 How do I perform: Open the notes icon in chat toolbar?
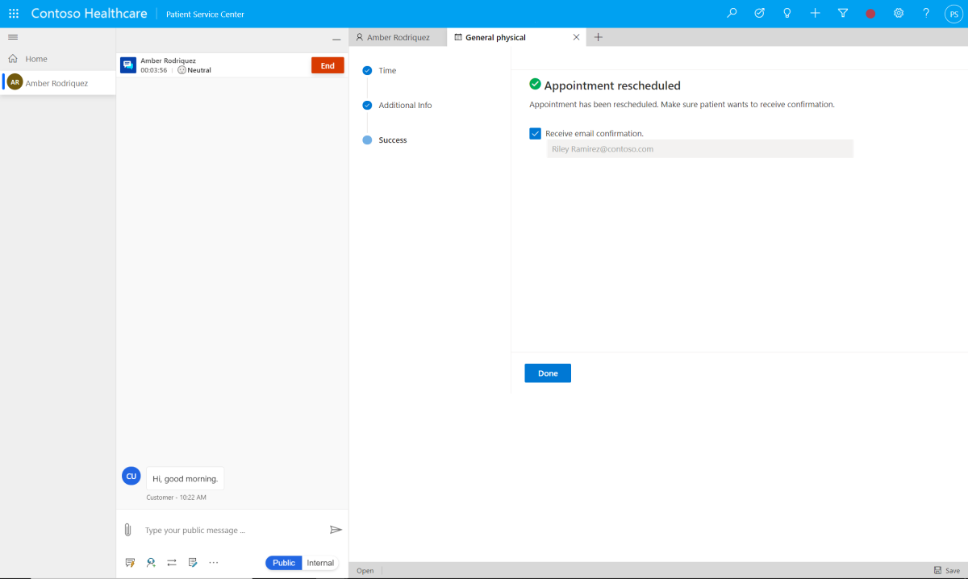click(x=193, y=563)
